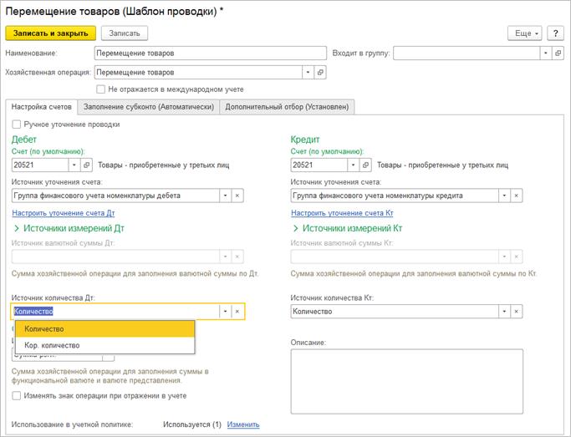571x437 pixels.
Task: Clear the credit account refinement source field
Action: (515, 196)
